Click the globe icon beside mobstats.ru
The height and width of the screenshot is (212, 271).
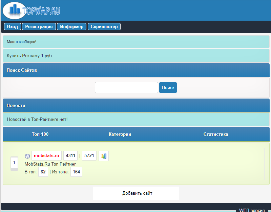click(27, 156)
